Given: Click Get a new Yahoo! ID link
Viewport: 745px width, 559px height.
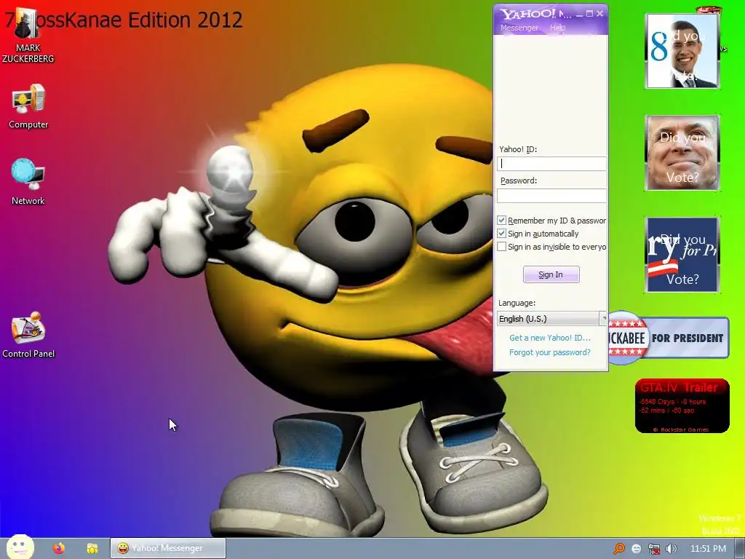Looking at the screenshot, I should point(550,338).
